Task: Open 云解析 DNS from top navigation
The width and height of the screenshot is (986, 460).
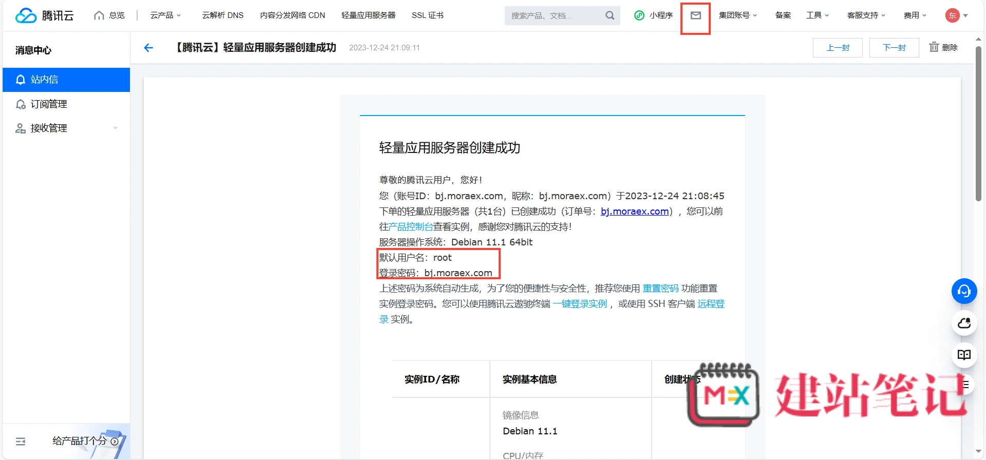Action: click(x=223, y=15)
